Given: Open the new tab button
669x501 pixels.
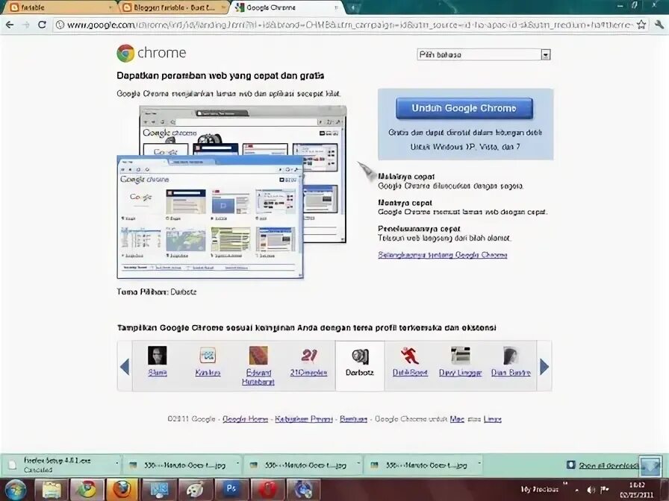Looking at the screenshot, I should point(352,7).
